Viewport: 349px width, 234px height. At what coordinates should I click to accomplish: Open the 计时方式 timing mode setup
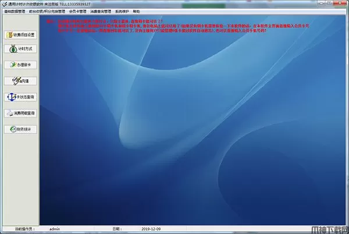(20, 49)
